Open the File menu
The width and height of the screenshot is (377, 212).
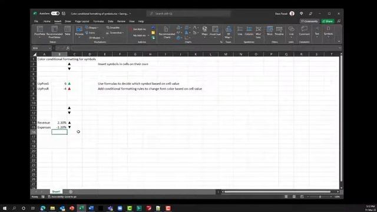36,21
